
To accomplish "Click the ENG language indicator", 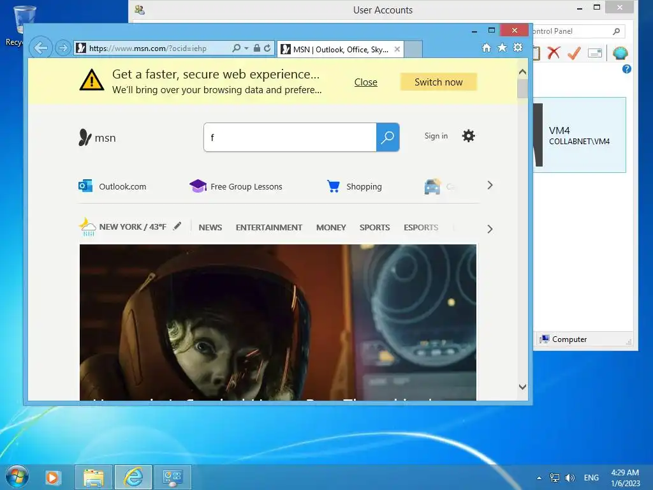I will pos(591,477).
